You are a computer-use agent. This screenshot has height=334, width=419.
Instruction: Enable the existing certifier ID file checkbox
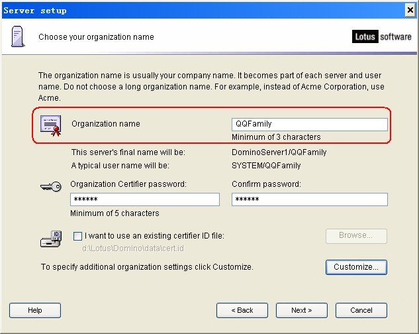point(77,236)
